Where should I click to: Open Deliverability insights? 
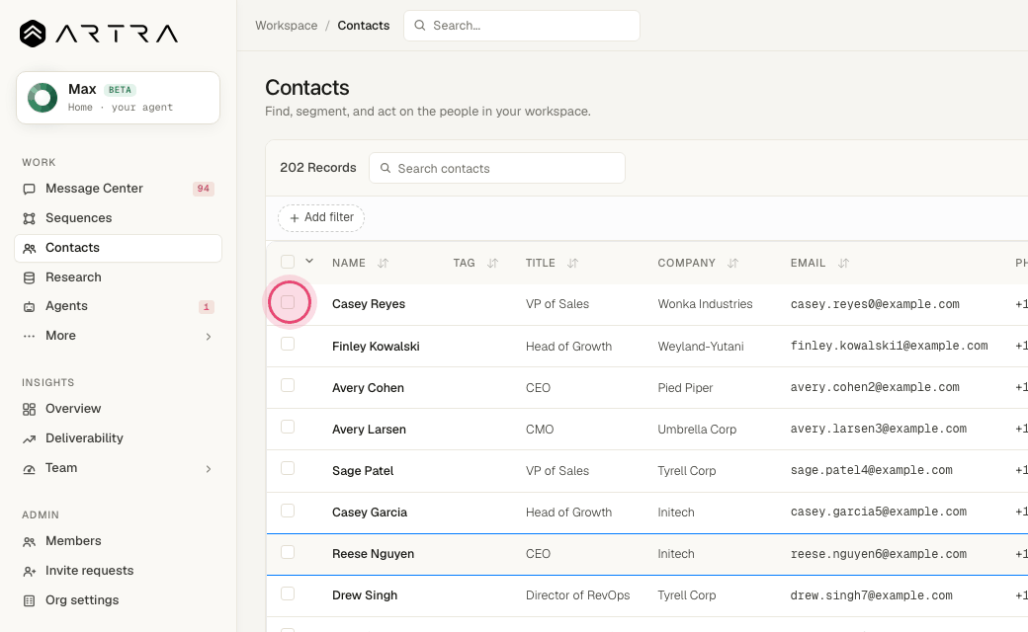click(118, 438)
